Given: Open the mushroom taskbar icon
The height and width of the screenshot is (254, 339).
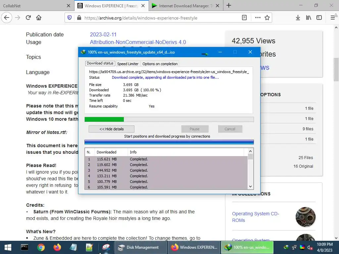Looking at the screenshot, I should [106, 247].
